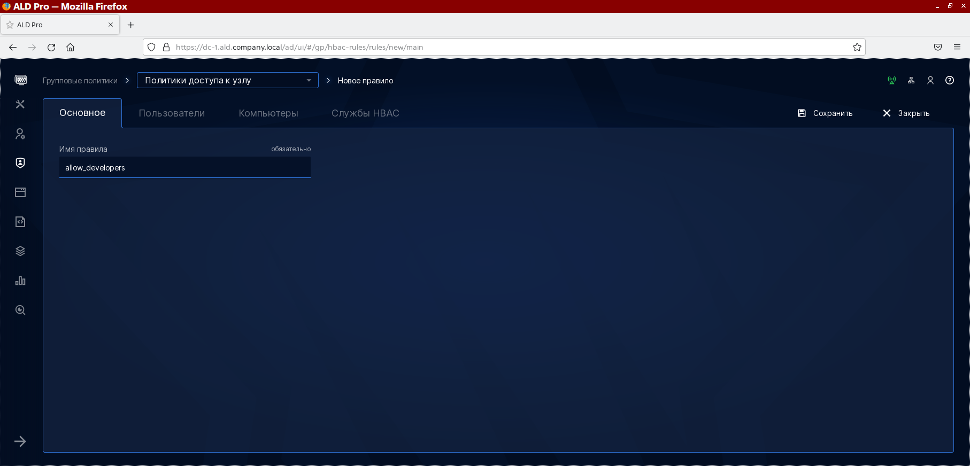Select the ALD Pro browser tab
The image size is (970, 466).
[x=60, y=25]
